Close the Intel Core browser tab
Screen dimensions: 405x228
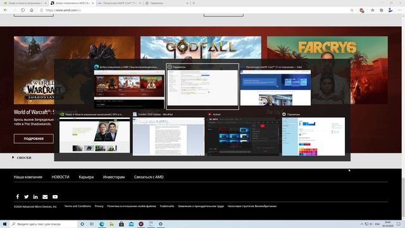point(140,3)
